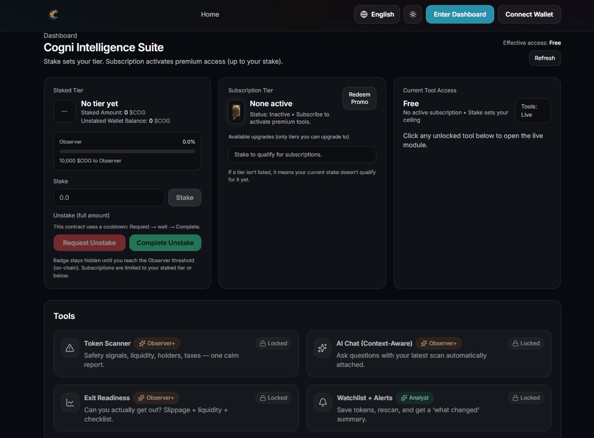594x438 pixels.
Task: Open the Observer+ badge on Exit Readiness
Action: [x=156, y=397]
